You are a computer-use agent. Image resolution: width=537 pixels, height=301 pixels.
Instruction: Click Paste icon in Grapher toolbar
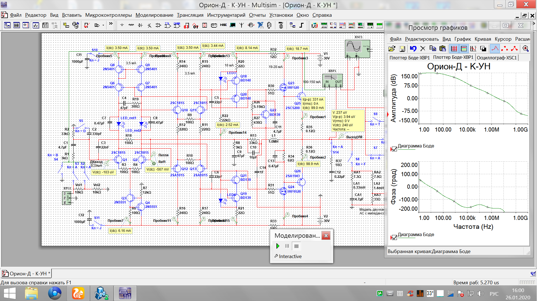tap(443, 48)
